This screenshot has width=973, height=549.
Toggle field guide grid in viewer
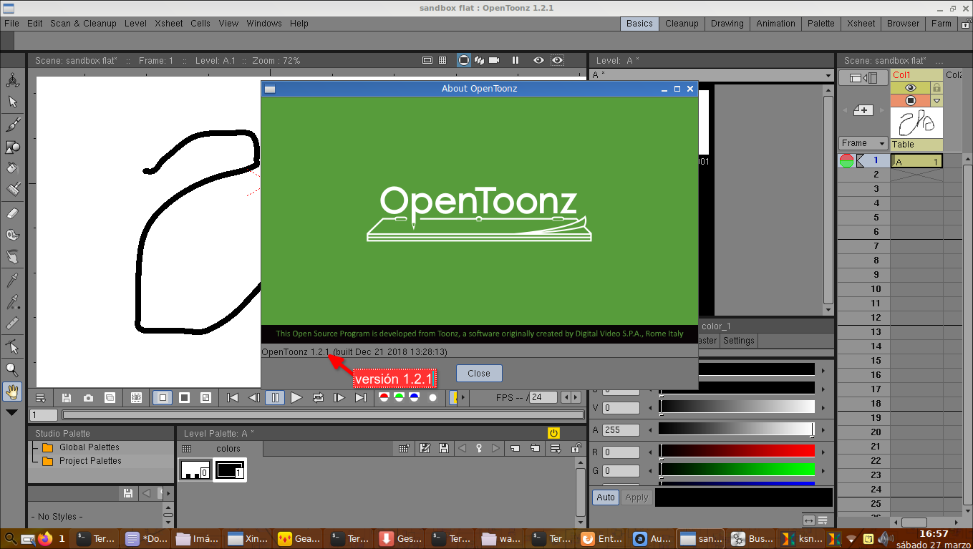click(443, 60)
